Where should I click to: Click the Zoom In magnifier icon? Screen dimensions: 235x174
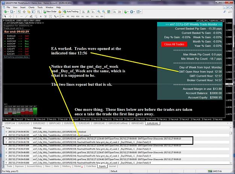click(99, 12)
